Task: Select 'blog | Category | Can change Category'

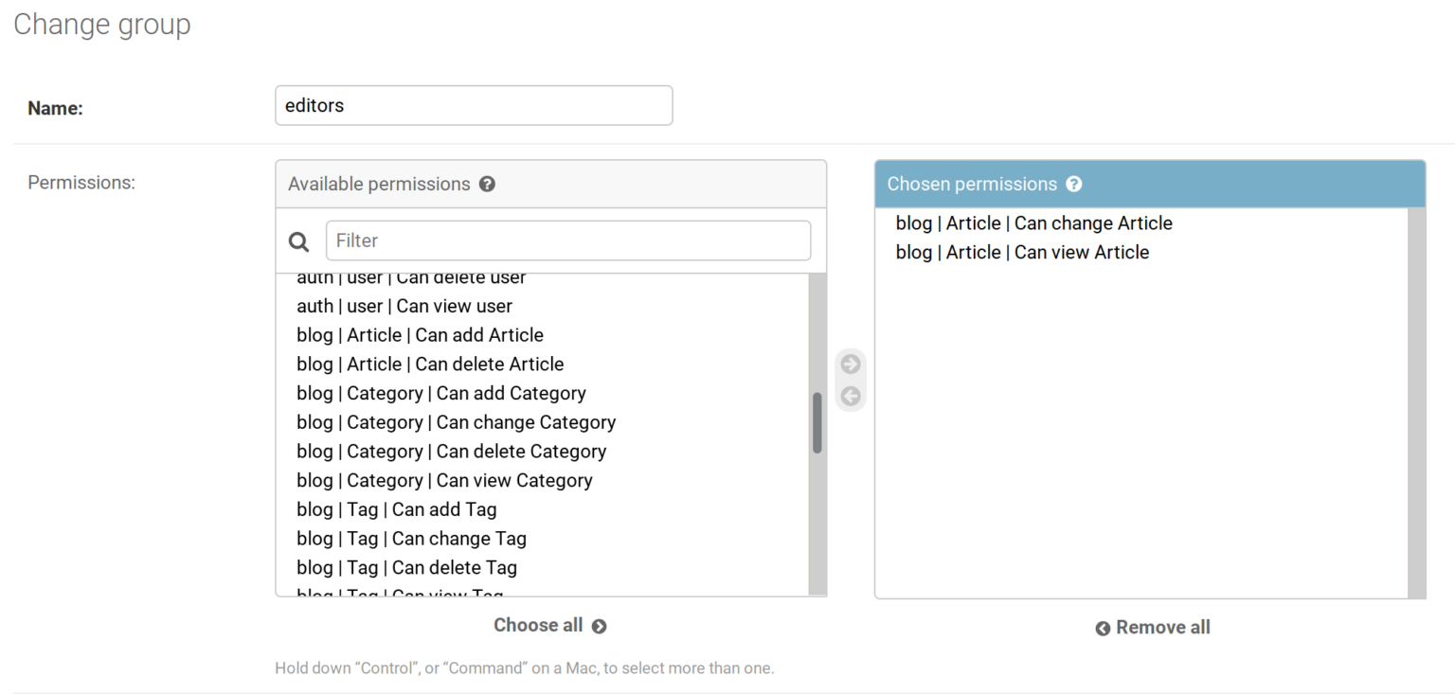Action: [456, 422]
